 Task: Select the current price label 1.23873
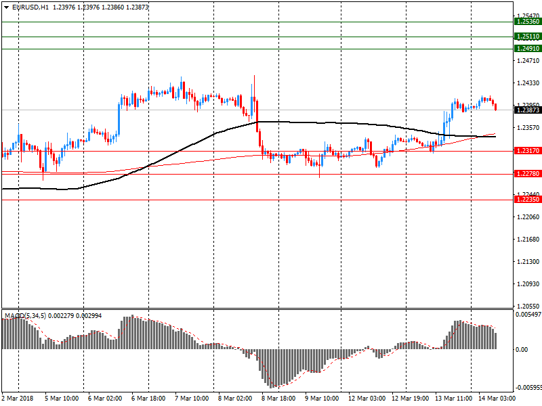(x=528, y=110)
